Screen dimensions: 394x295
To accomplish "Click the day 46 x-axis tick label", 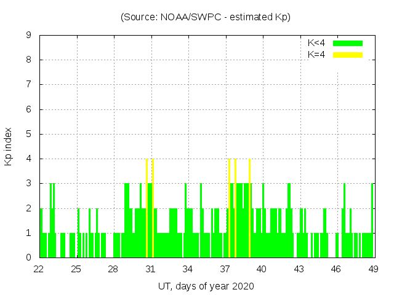I will point(336,269).
